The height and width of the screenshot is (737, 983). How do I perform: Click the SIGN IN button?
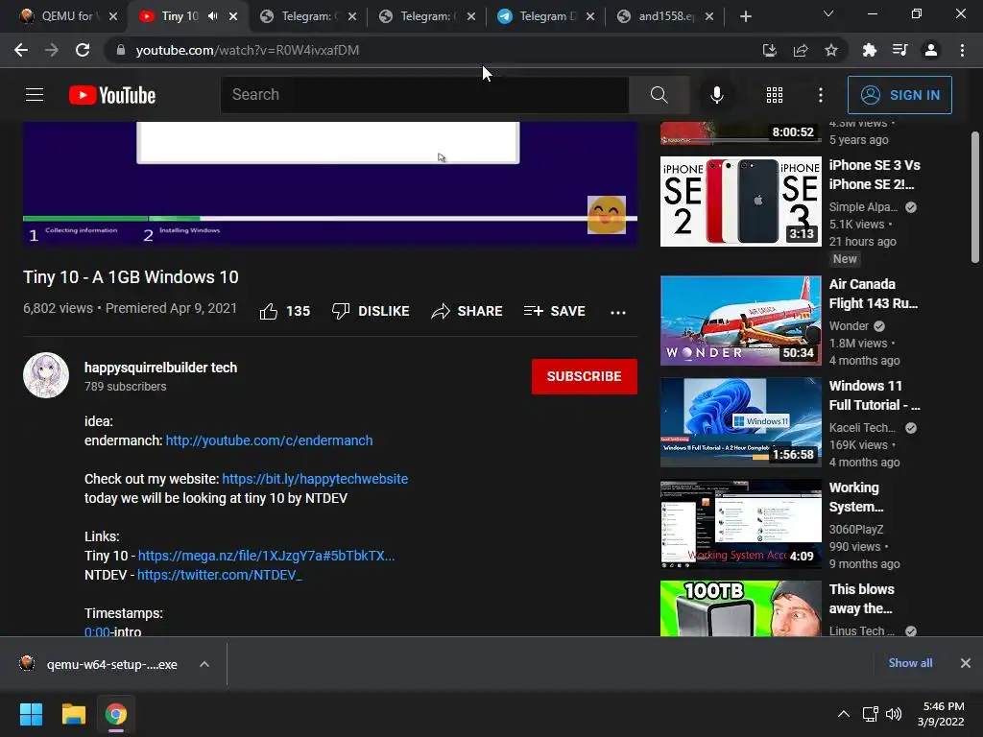point(899,95)
